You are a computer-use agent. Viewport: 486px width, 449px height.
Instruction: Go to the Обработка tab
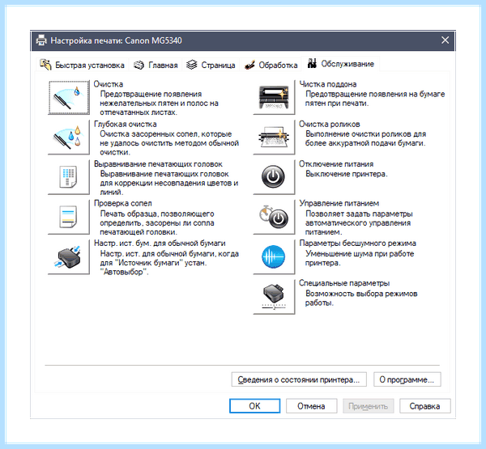(271, 65)
